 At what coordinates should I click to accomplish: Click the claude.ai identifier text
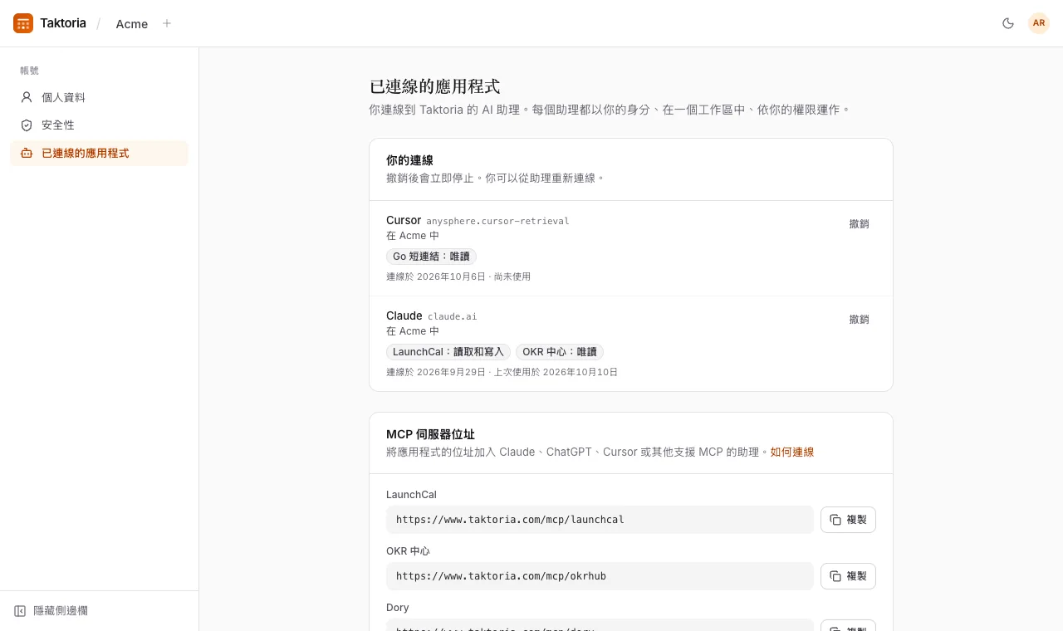[x=453, y=316]
